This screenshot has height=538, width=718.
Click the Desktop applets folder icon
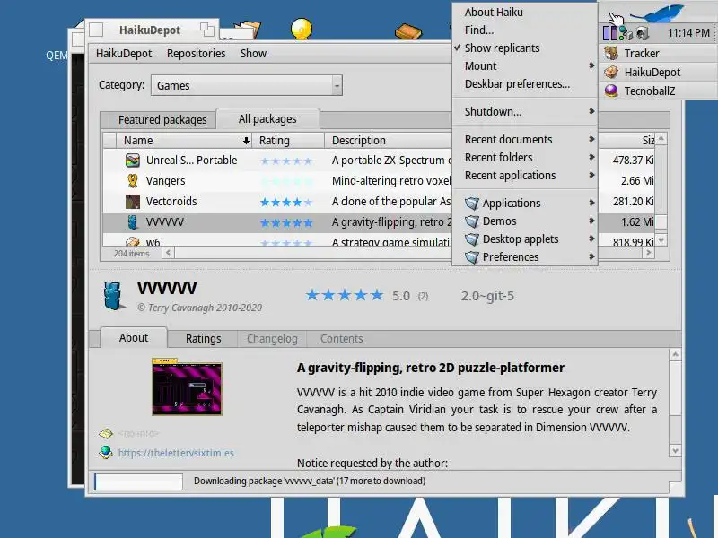tap(472, 239)
